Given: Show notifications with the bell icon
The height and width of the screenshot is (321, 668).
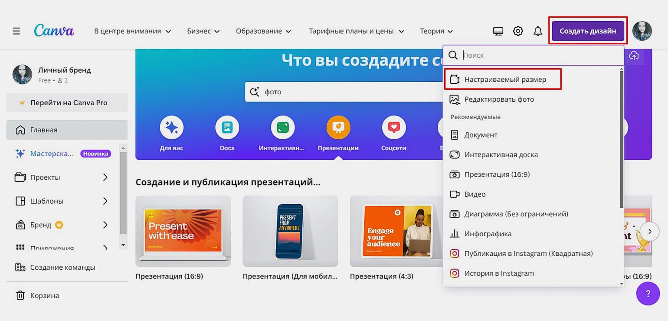Looking at the screenshot, I should coord(538,31).
